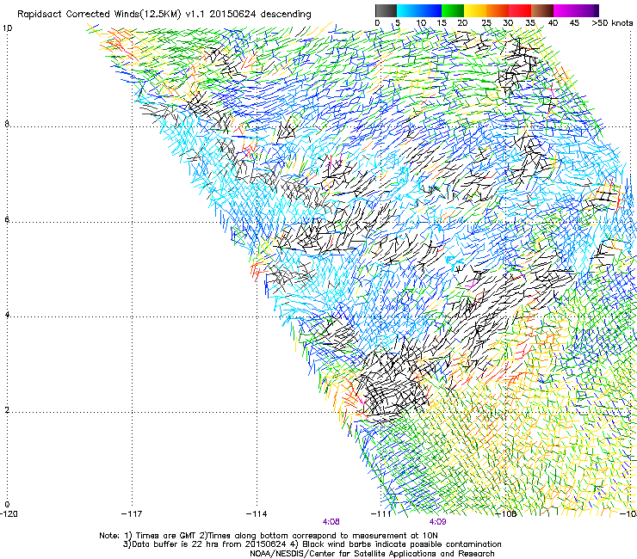This screenshot has height=559, width=637.
Task: Select the latitude axis label "2"
Action: 7,410
